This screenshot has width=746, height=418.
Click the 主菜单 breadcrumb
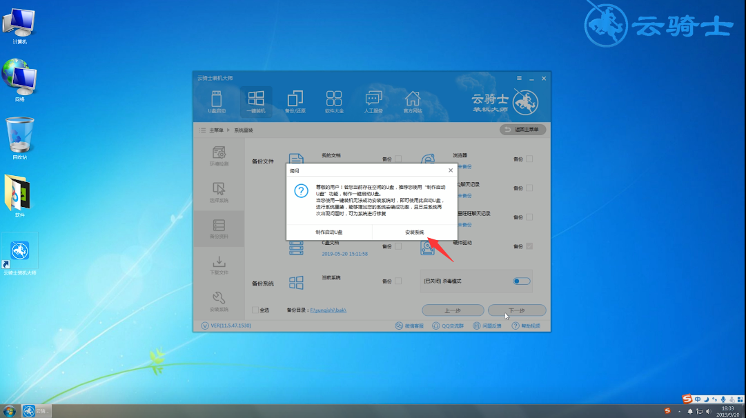[216, 130]
